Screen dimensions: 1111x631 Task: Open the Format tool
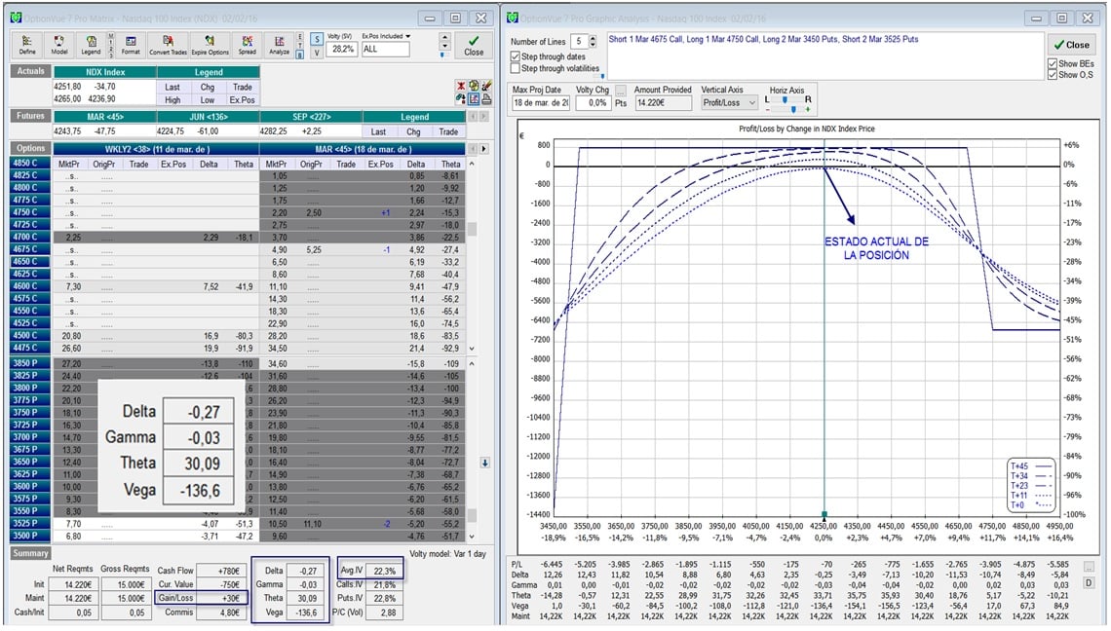131,45
